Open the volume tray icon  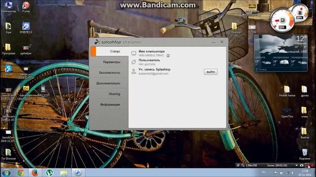[x=292, y=173]
